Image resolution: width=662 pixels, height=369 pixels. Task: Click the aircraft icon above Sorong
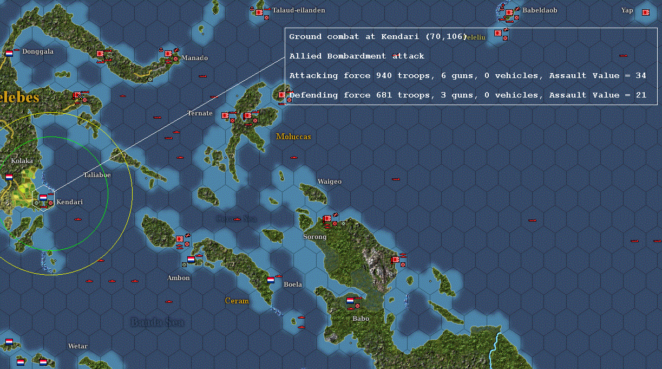point(336,215)
